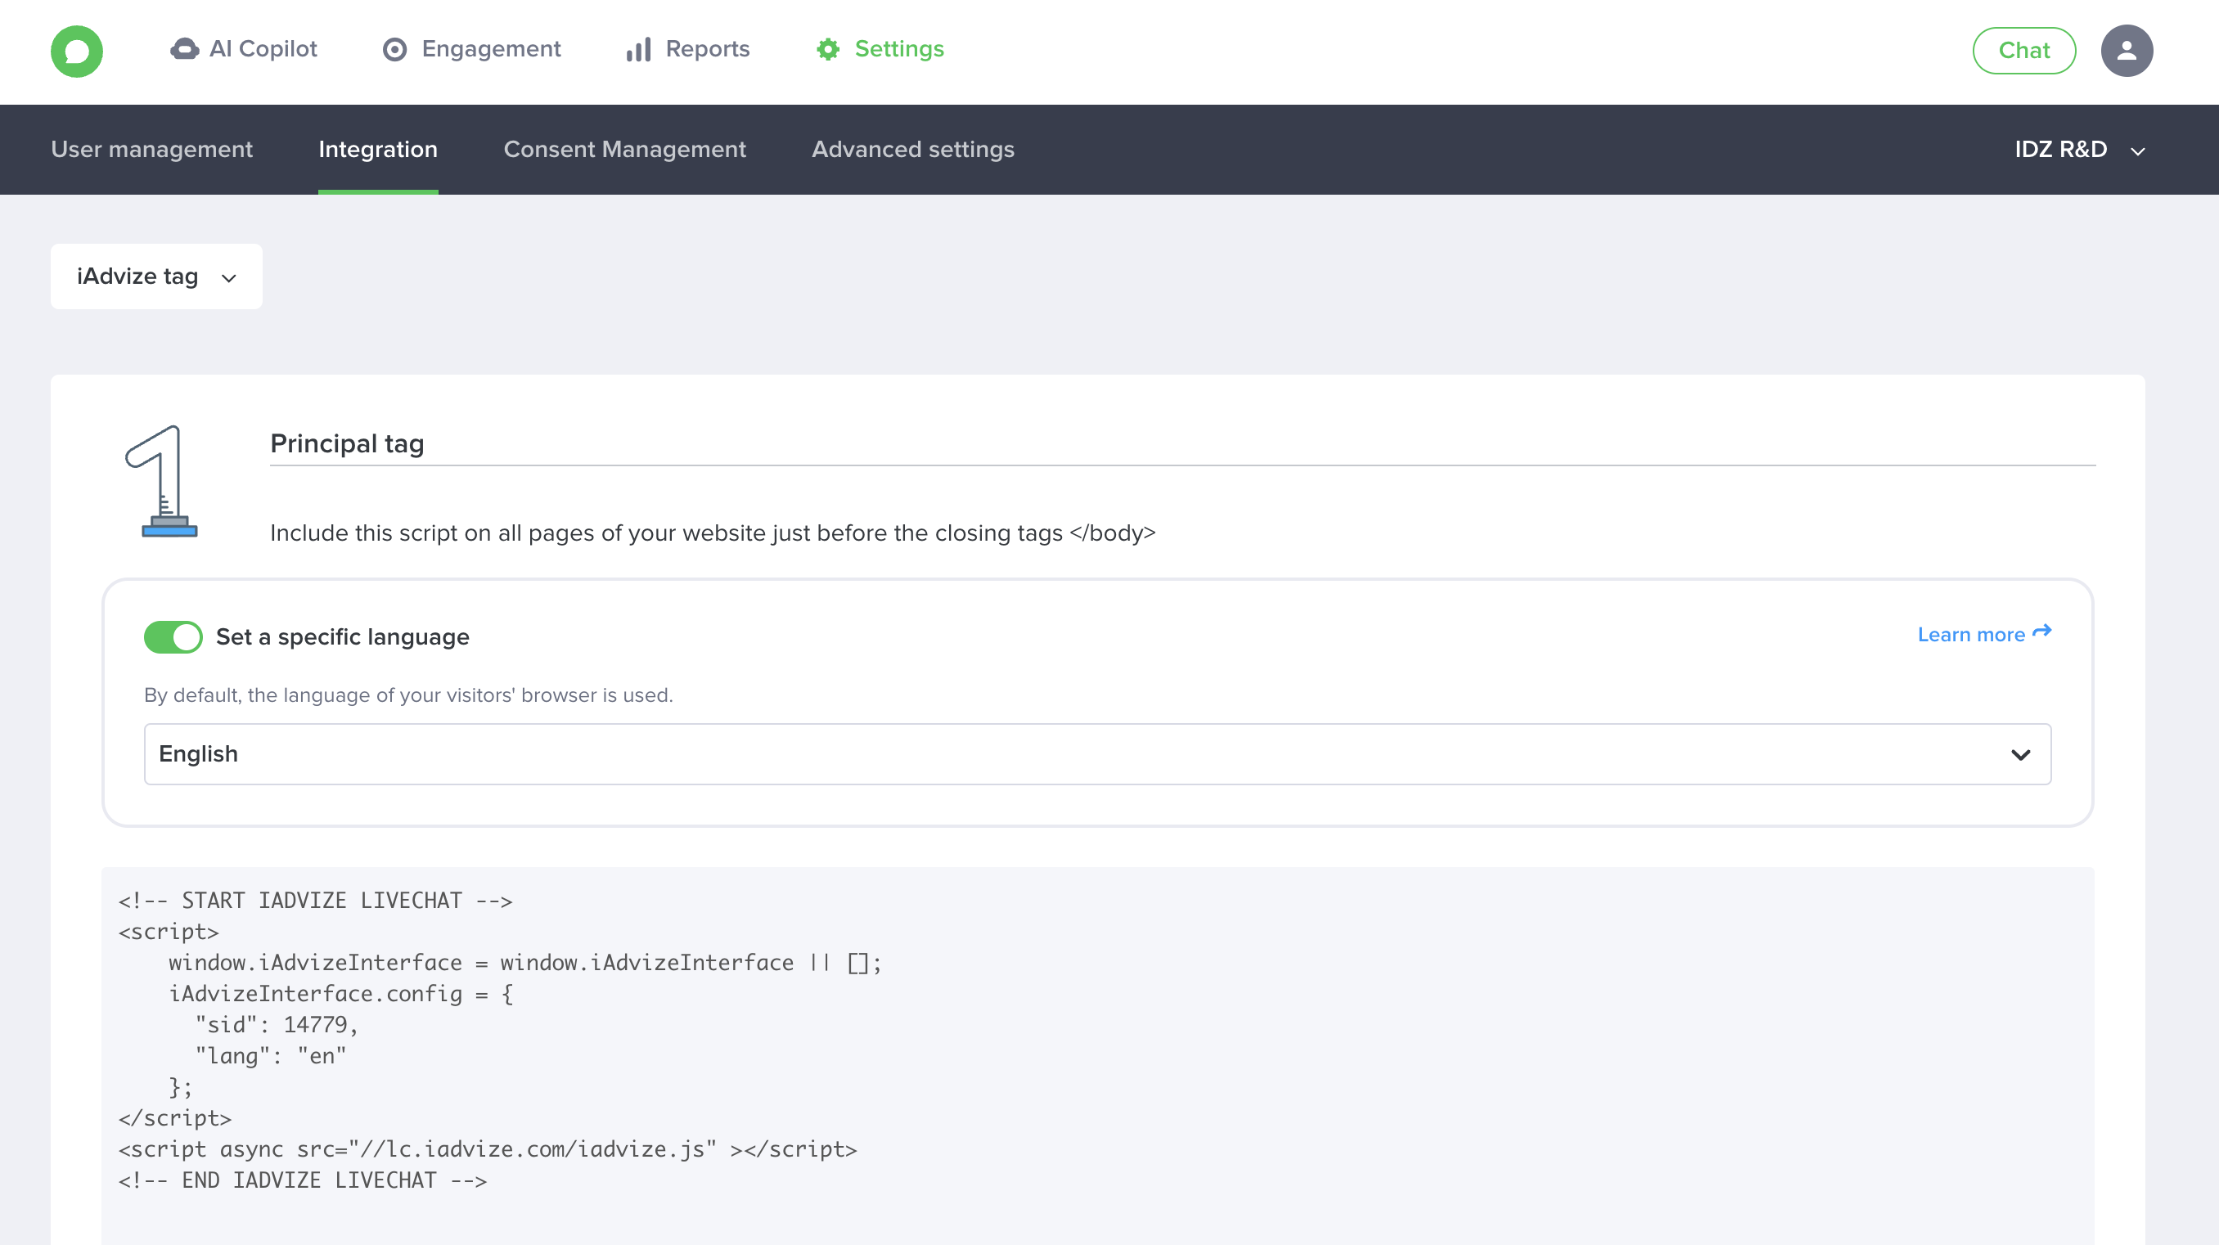
Task: Expand the IDZ R&D project dropdown
Action: tap(2079, 150)
